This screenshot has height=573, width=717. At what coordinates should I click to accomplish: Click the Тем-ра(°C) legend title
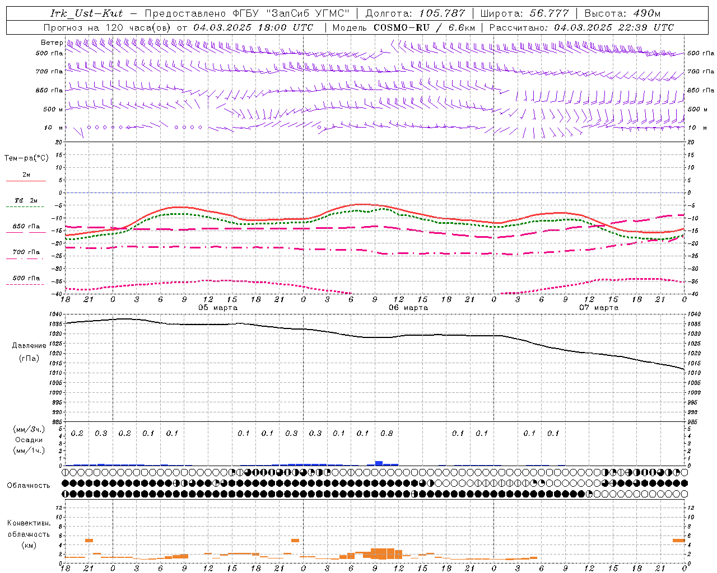[x=26, y=158]
